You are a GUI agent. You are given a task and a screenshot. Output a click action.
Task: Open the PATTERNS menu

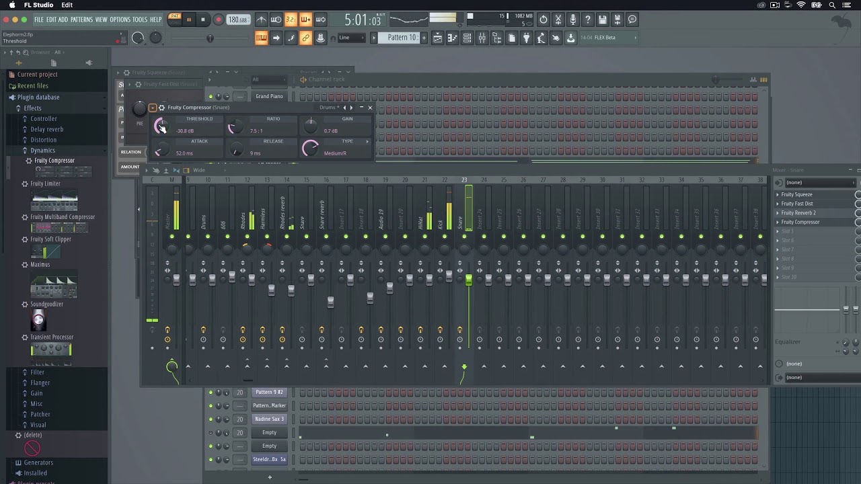pyautogui.click(x=81, y=19)
